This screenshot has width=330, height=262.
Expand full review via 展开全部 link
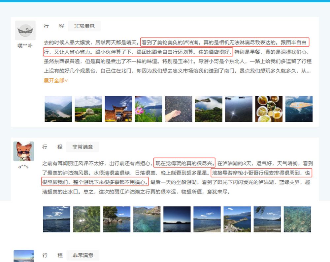pyautogui.click(x=56, y=81)
